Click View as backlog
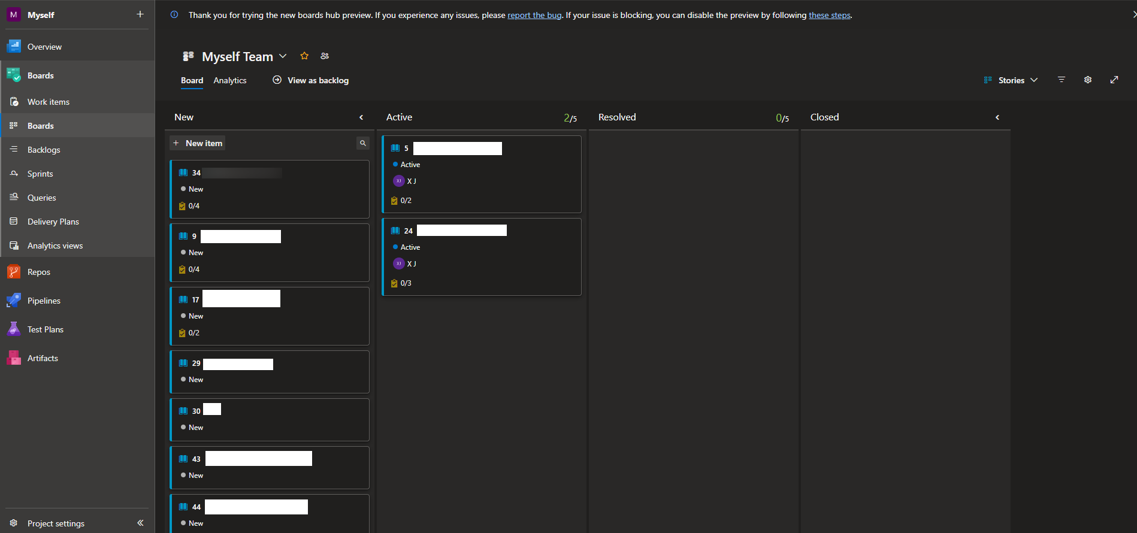The width and height of the screenshot is (1137, 533). tap(311, 80)
